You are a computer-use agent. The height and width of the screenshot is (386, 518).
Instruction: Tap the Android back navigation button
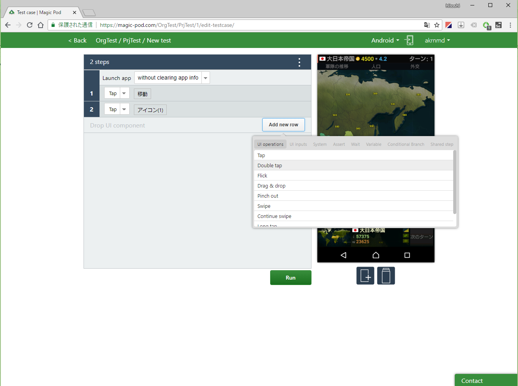[344, 255]
